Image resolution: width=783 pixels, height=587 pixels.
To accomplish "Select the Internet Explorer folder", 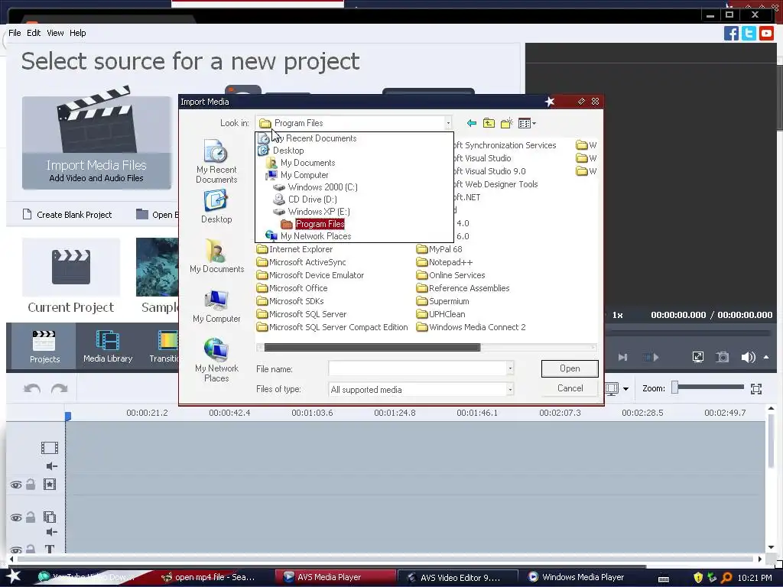I will pos(294,249).
